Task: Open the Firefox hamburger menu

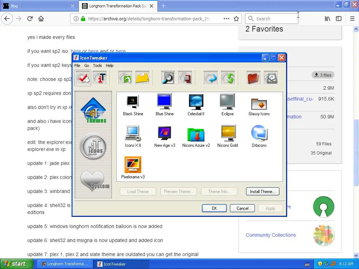Action: click(x=352, y=19)
